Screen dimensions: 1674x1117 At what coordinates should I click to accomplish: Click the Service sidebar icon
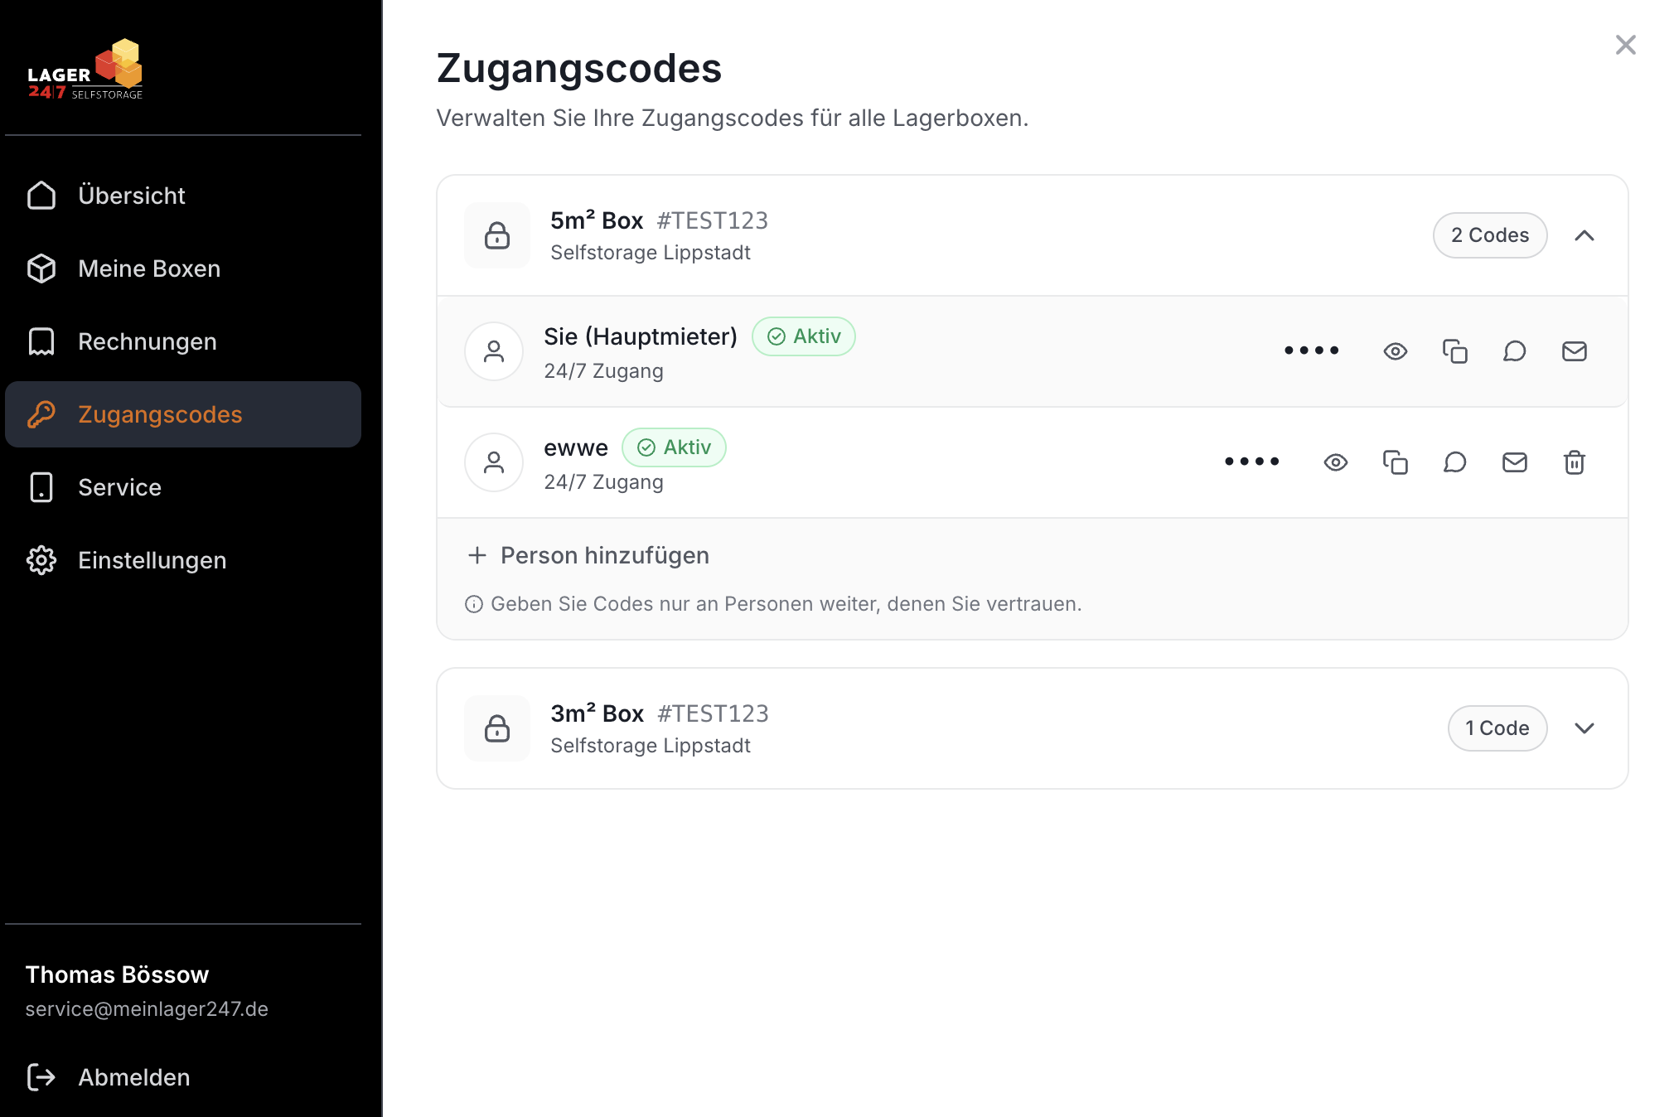click(41, 487)
